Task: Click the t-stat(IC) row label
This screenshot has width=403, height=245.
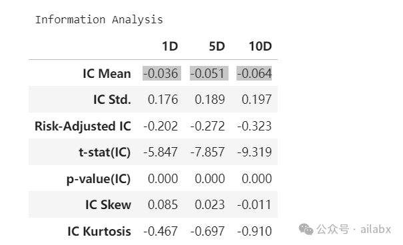Action: (105, 152)
